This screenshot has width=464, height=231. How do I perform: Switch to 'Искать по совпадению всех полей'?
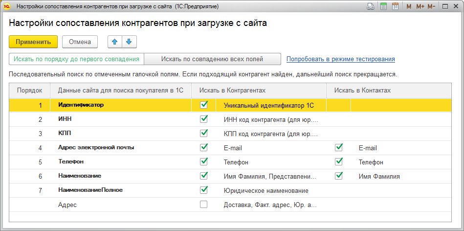click(212, 59)
